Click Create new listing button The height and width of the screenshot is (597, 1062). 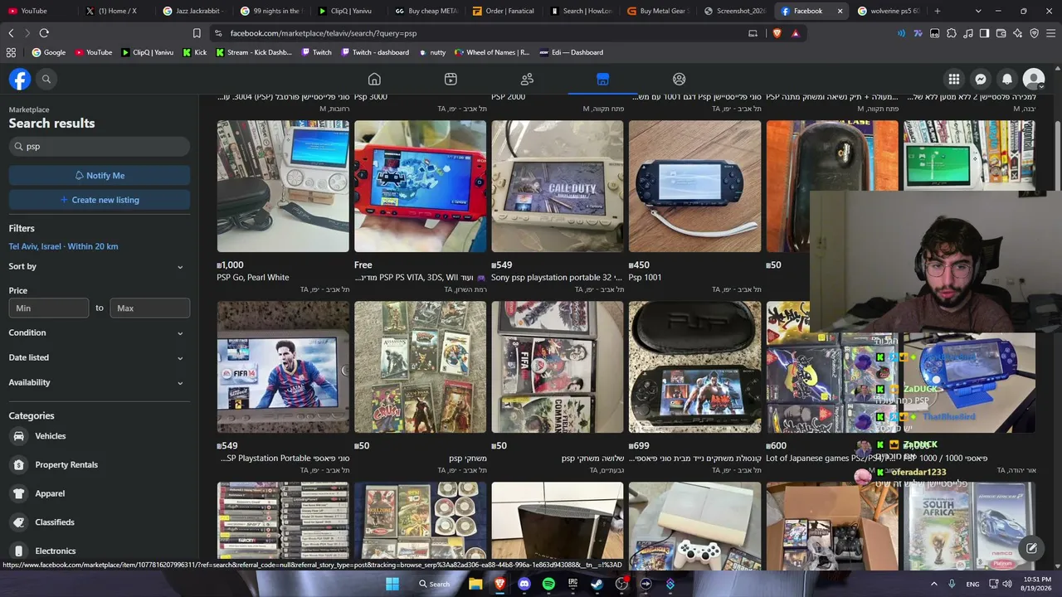[100, 200]
